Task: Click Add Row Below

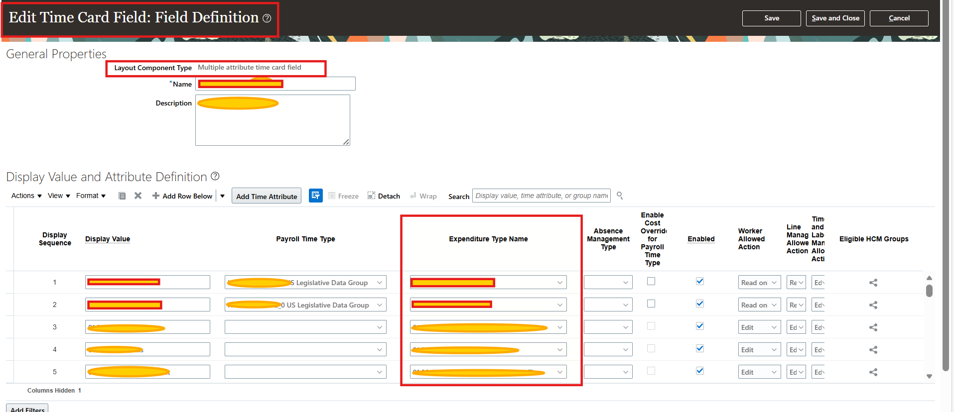Action: coord(182,196)
